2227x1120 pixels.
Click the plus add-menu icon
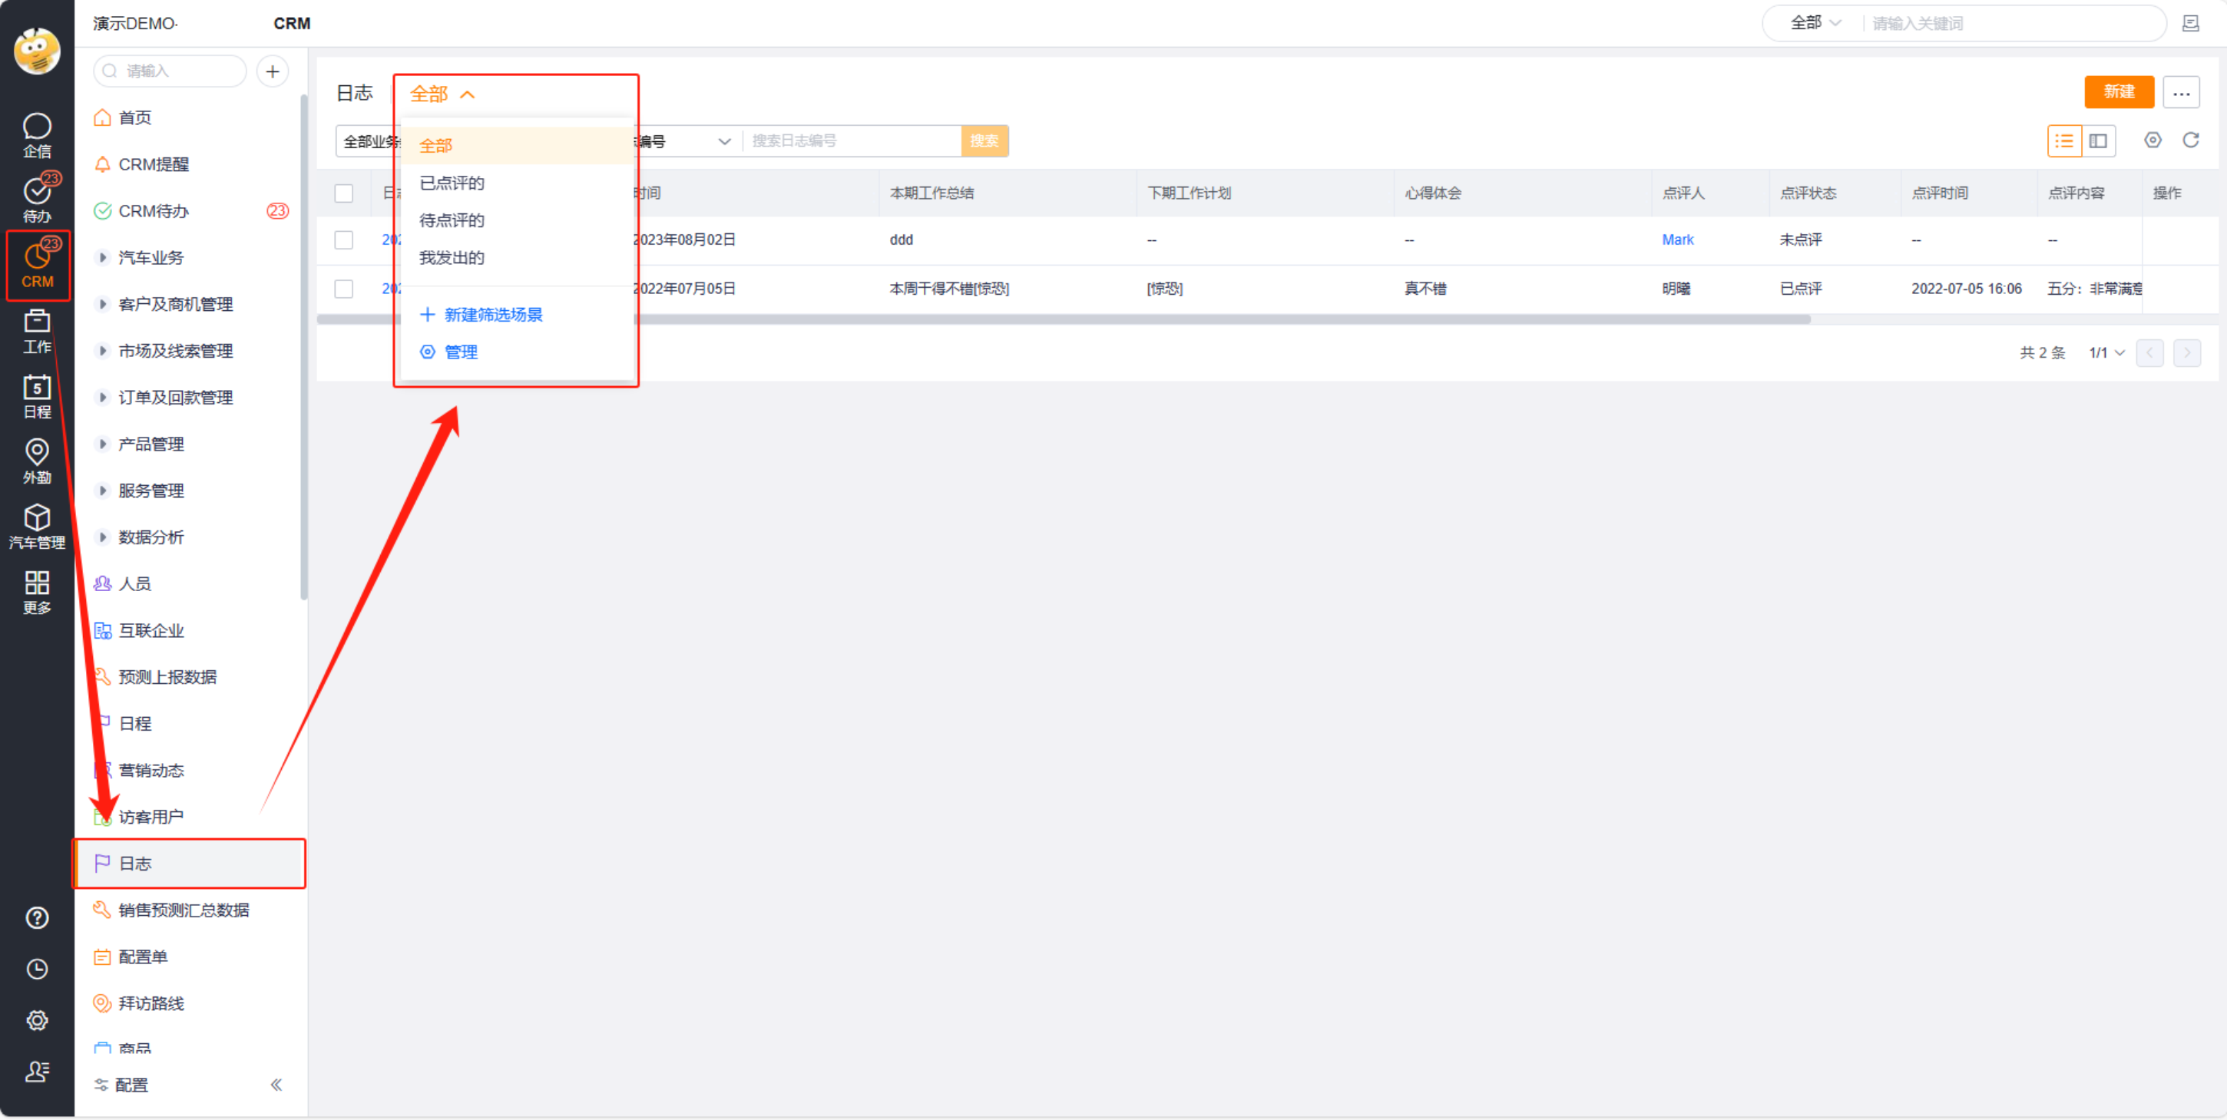pos(273,71)
